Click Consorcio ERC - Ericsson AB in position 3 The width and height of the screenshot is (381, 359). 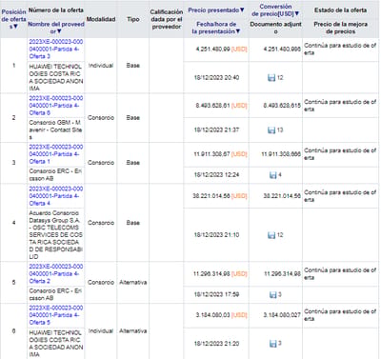point(56,175)
